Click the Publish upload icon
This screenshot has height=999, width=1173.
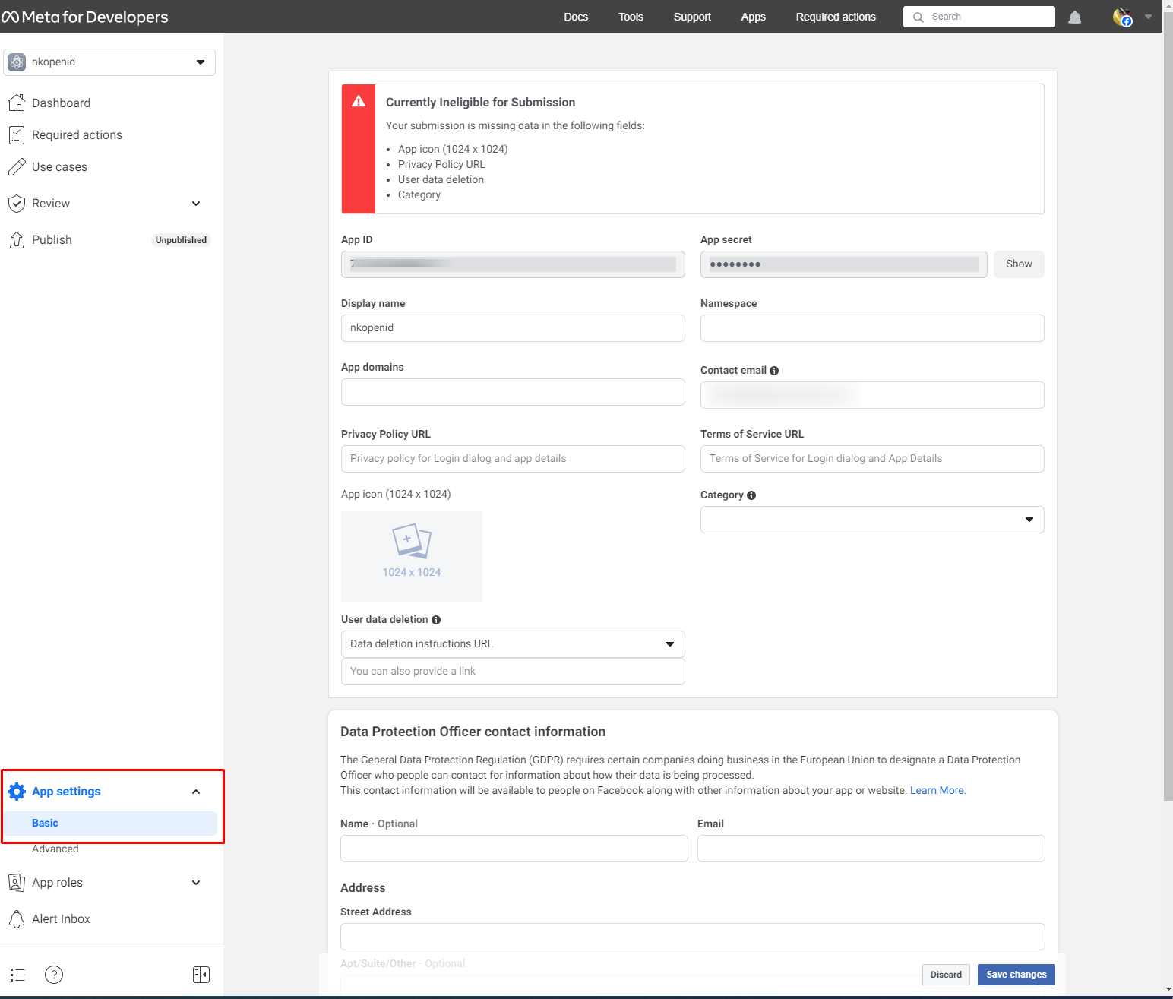(17, 239)
